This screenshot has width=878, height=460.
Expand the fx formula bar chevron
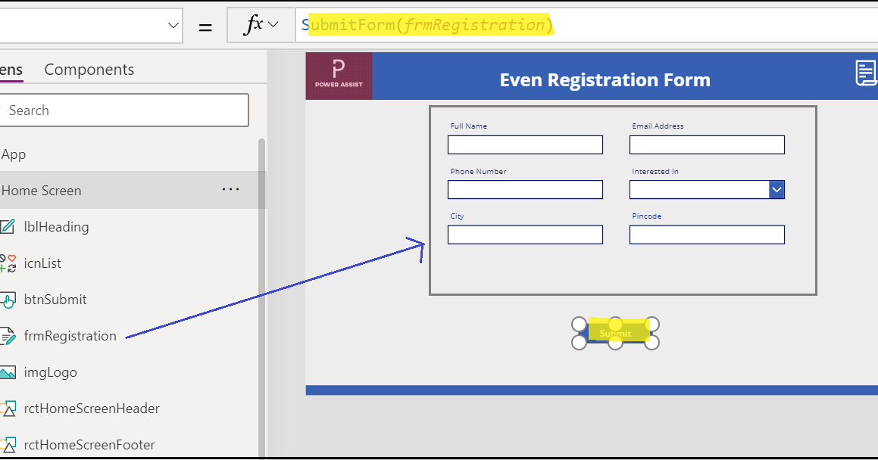pyautogui.click(x=275, y=24)
